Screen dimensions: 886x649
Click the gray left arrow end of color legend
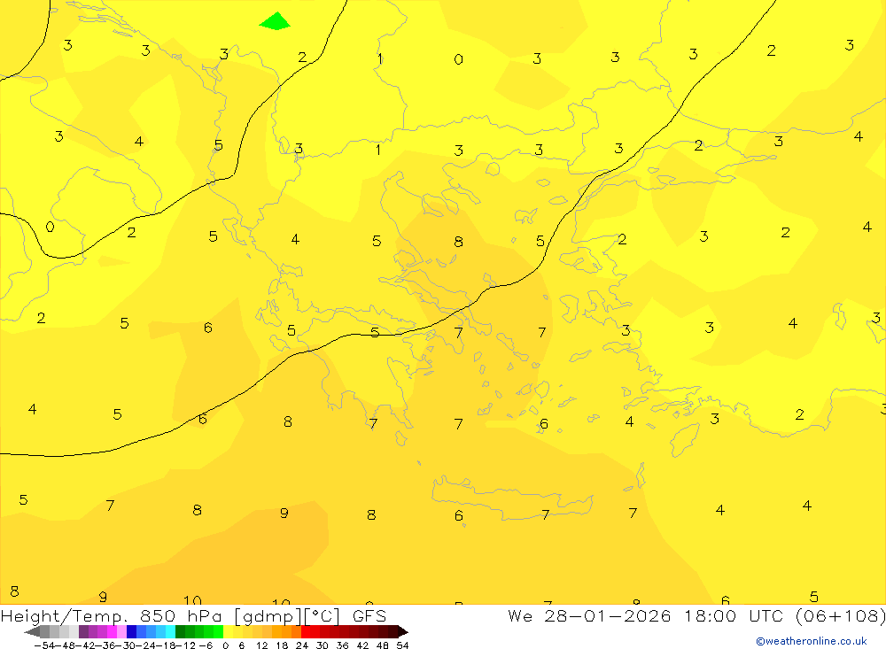[32, 632]
